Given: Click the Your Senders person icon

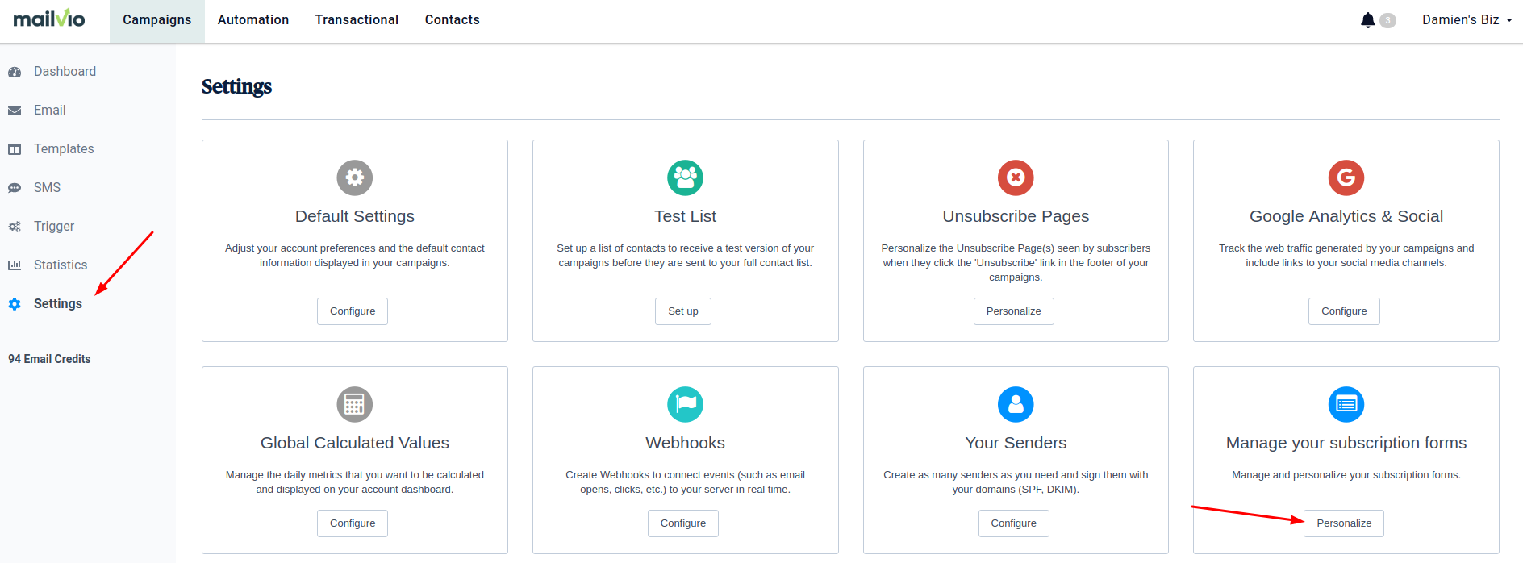Looking at the screenshot, I should [1016, 404].
